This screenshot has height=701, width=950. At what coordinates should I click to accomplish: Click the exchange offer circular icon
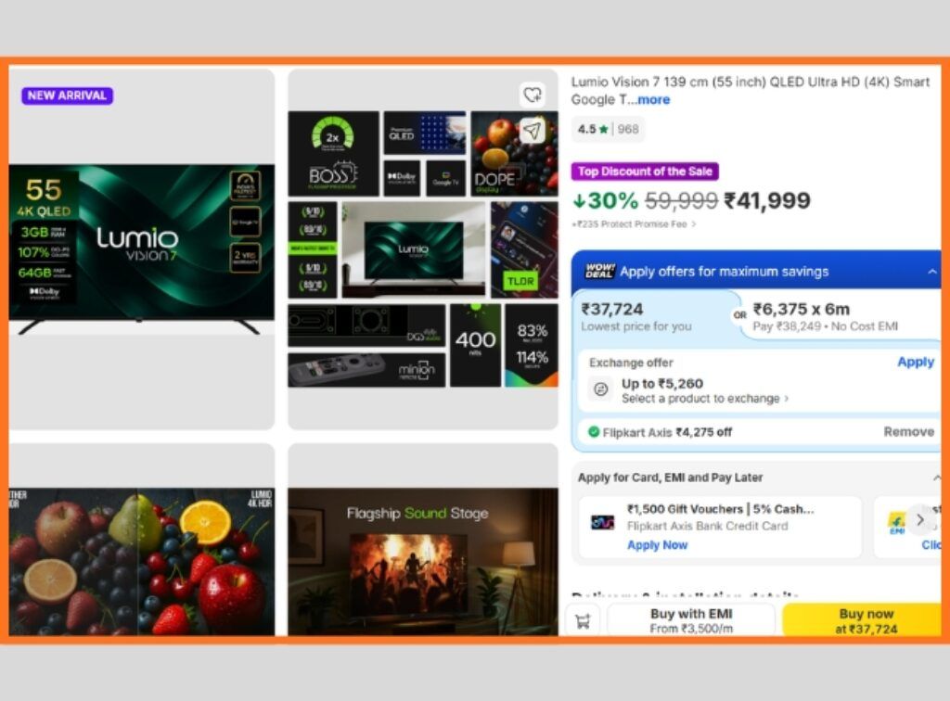pyautogui.click(x=600, y=389)
